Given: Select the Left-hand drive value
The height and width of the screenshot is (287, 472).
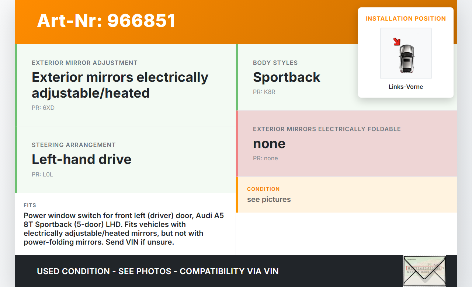Looking at the screenshot, I should [x=81, y=159].
